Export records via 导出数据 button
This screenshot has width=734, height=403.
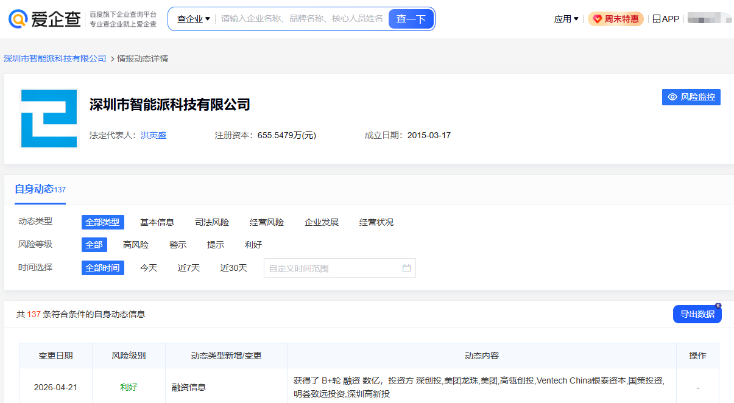pyautogui.click(x=697, y=314)
